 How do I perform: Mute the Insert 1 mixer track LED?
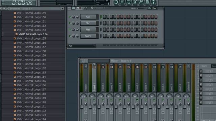pos(94,100)
